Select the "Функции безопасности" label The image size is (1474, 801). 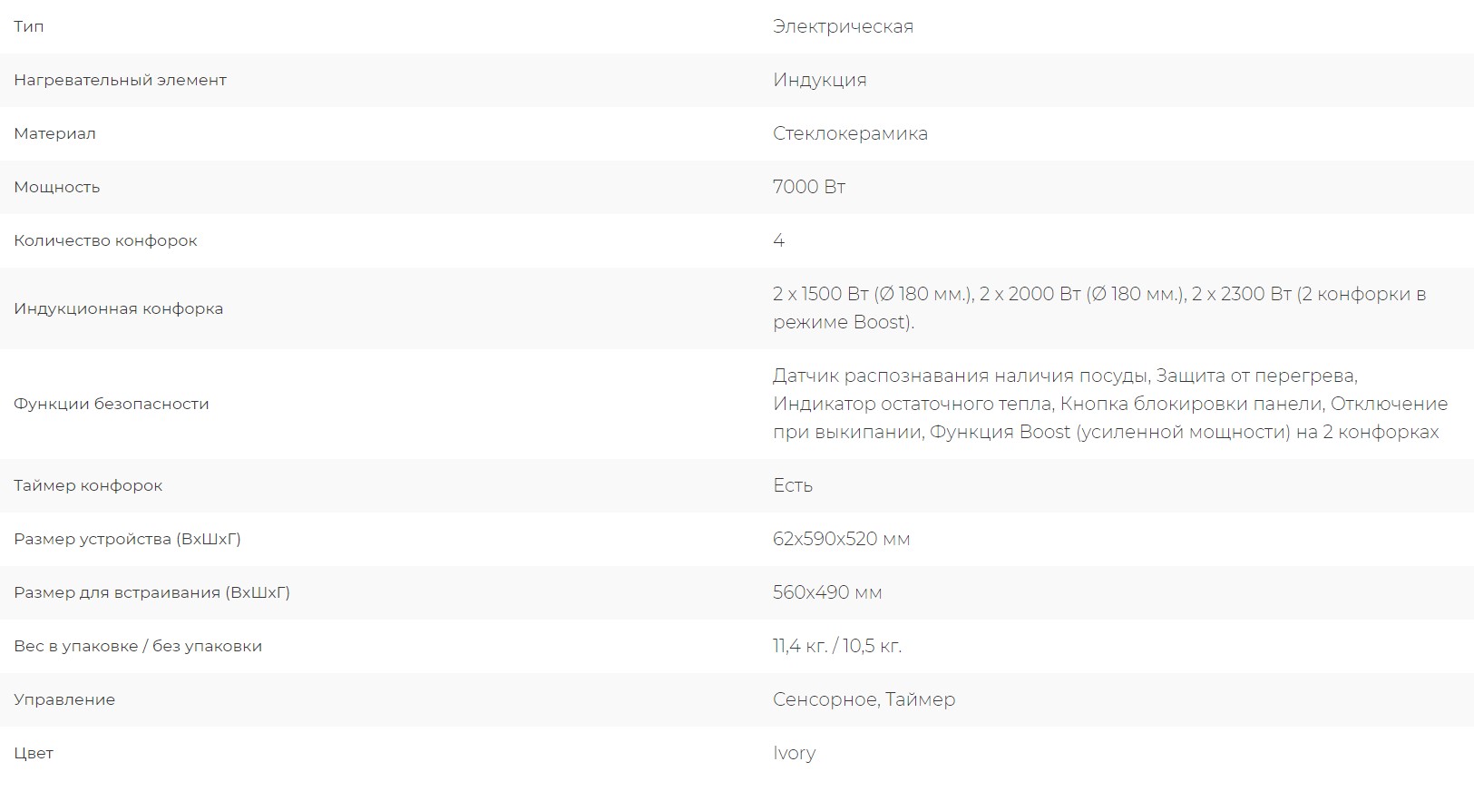111,404
